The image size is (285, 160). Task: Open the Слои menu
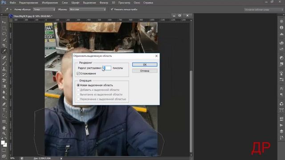[65, 3]
